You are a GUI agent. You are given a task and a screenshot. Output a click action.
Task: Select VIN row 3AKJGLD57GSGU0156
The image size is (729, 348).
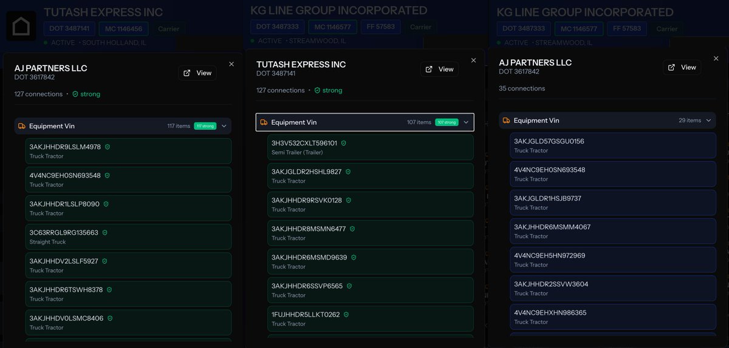click(613, 146)
